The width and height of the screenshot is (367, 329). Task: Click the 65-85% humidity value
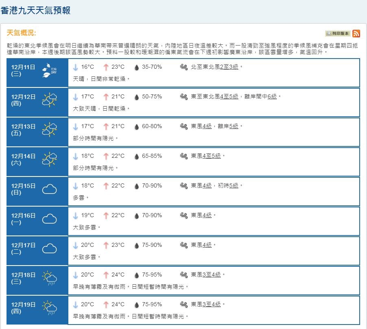(152, 156)
